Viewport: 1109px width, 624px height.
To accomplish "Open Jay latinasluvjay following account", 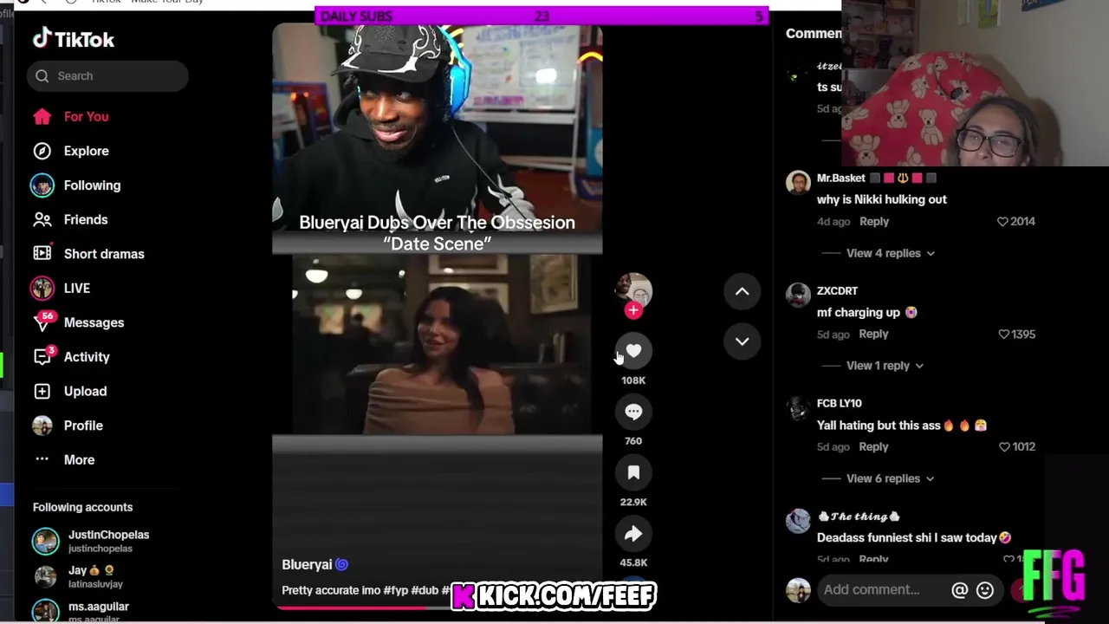I will coord(78,576).
